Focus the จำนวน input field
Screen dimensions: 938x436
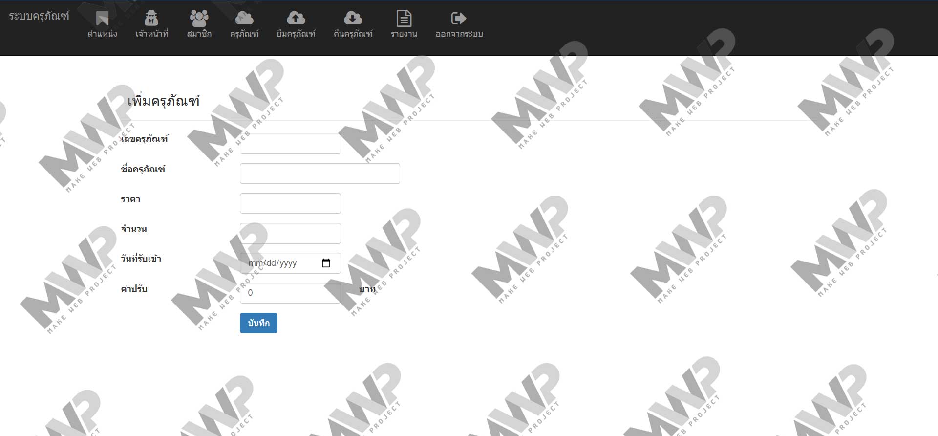pos(290,233)
